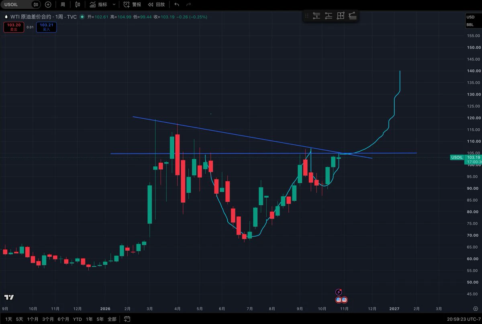Switch range to 3个月
The image size is (482, 324).
click(x=48, y=319)
